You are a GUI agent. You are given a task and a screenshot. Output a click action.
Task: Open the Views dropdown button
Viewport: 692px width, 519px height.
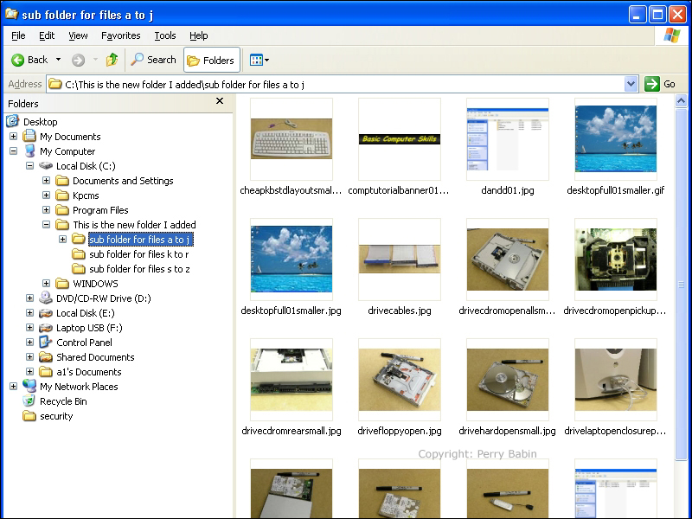tap(259, 60)
